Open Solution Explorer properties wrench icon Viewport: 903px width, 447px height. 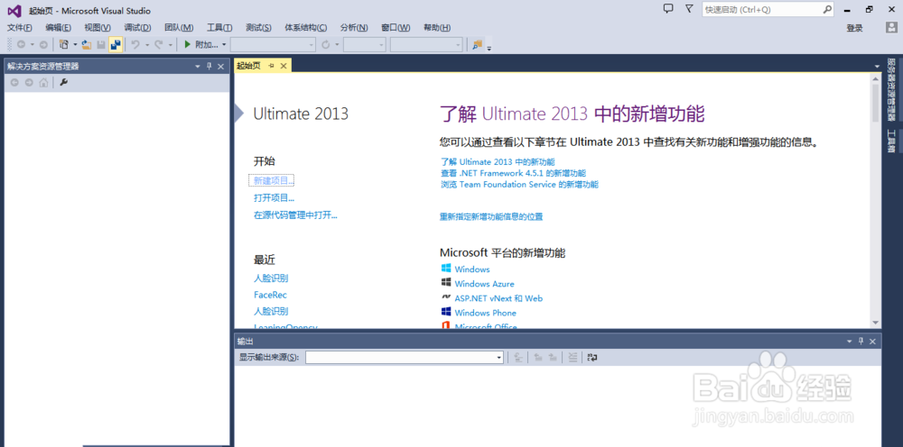click(64, 83)
